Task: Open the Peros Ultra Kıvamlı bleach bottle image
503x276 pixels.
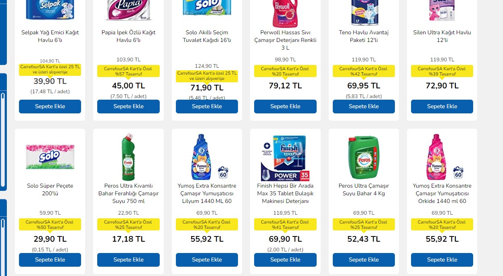Action: point(128,157)
